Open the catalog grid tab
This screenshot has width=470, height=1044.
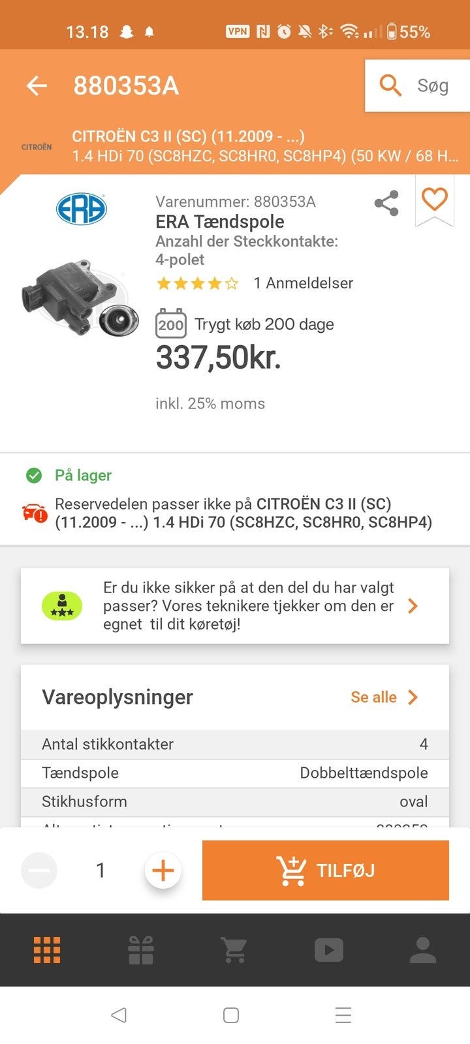coord(47,950)
